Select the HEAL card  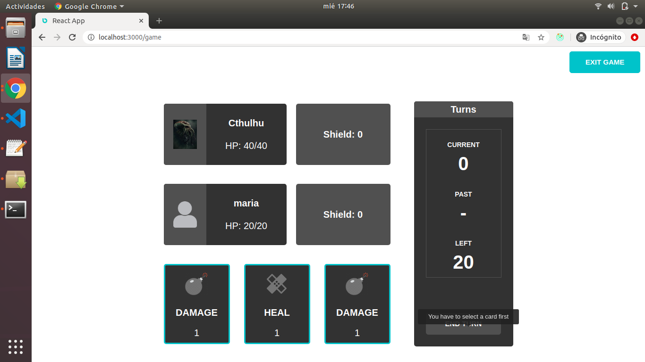click(x=277, y=304)
